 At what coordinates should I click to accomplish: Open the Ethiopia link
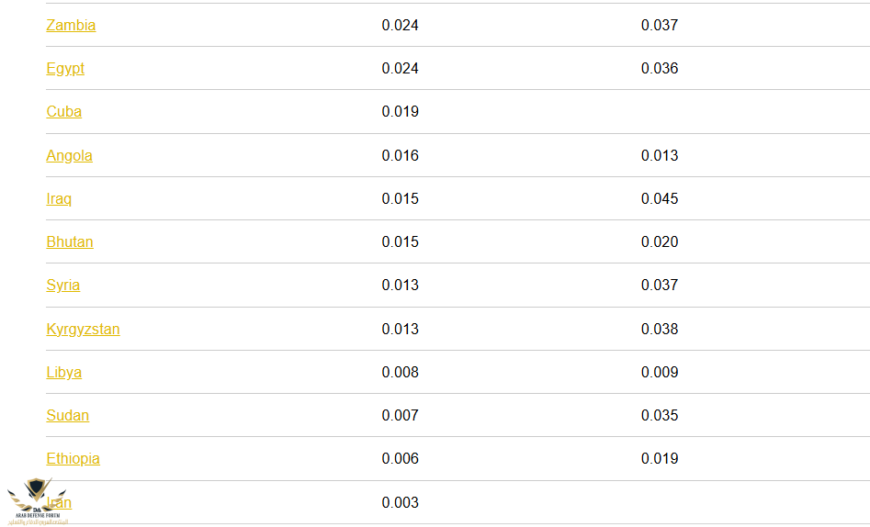(x=73, y=459)
